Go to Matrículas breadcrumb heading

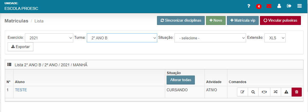pyautogui.click(x=16, y=21)
